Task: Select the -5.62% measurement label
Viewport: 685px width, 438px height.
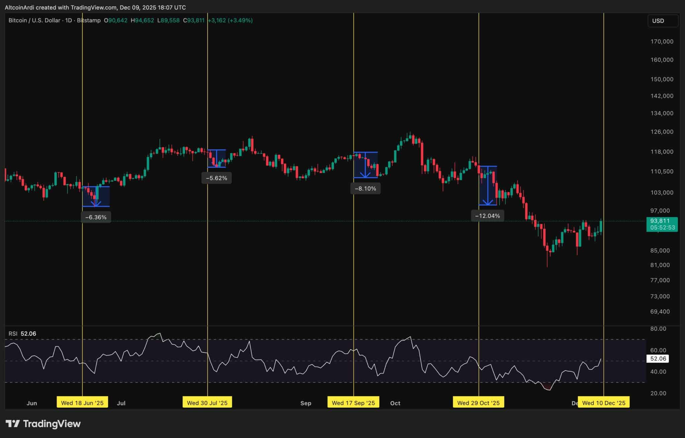Action: 216,178
